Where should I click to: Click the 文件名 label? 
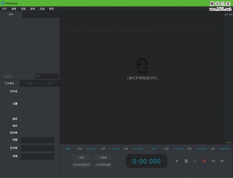pos(14,91)
